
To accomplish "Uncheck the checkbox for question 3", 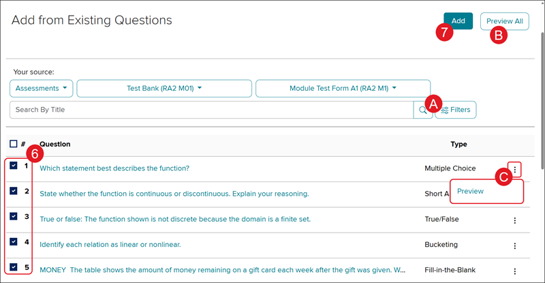I will coord(14,217).
